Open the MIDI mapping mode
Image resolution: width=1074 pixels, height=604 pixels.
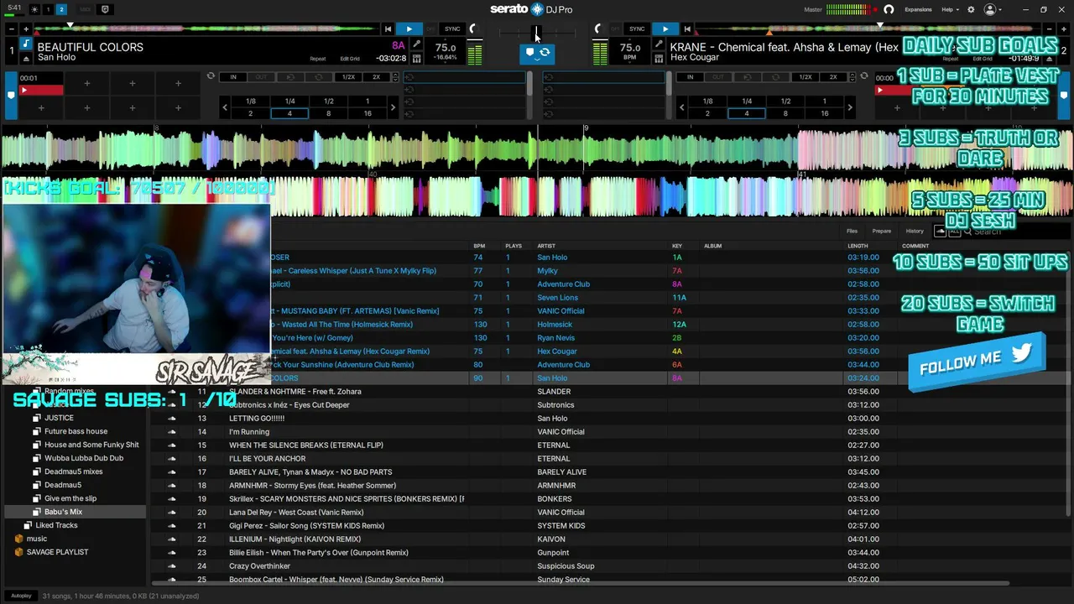click(x=86, y=9)
